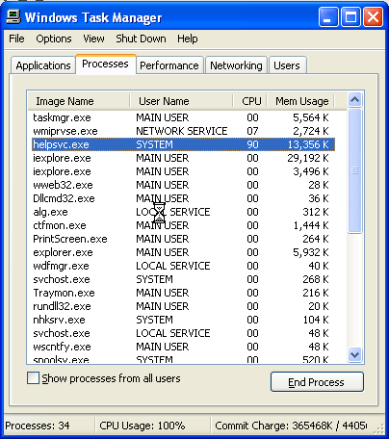This screenshot has height=439, width=389.
Task: Select the wdfmgr.exe process
Action: tap(183, 266)
